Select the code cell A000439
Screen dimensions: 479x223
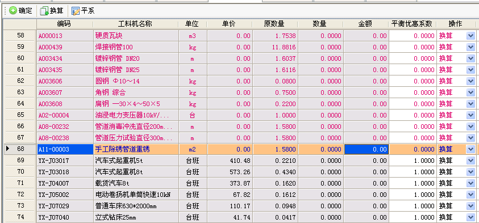pyautogui.click(x=65, y=47)
